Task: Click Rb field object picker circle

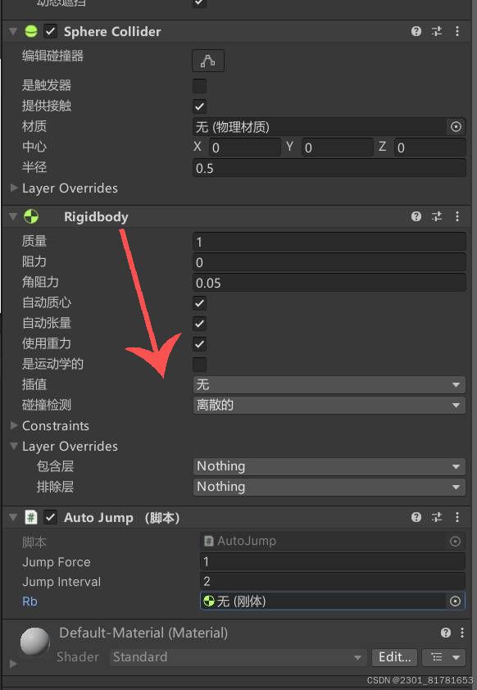Action: (455, 601)
